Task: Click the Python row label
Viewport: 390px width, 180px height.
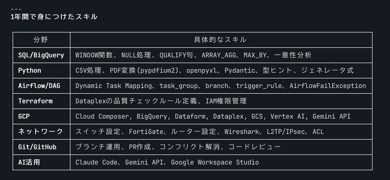Action: [29, 70]
